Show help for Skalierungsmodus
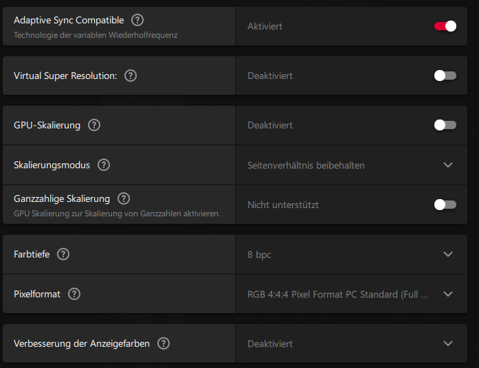The height and width of the screenshot is (368, 479). click(x=104, y=165)
